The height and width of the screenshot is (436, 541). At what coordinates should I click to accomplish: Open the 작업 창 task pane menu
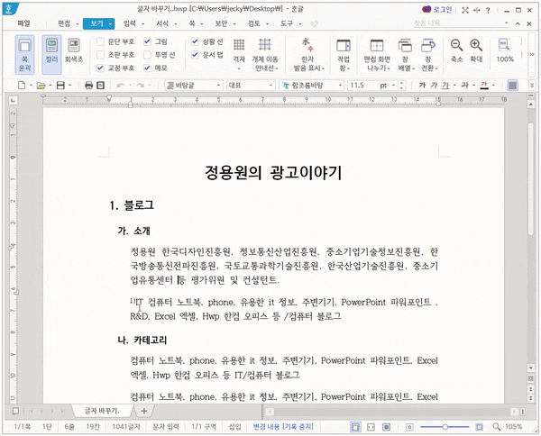tap(344, 54)
